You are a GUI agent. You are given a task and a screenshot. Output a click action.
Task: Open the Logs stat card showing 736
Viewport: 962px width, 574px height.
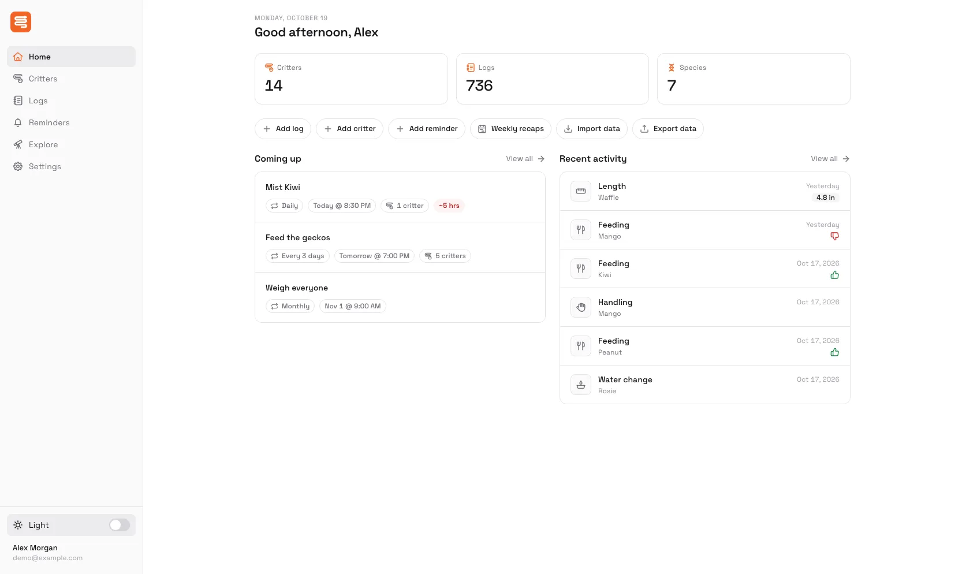click(552, 79)
